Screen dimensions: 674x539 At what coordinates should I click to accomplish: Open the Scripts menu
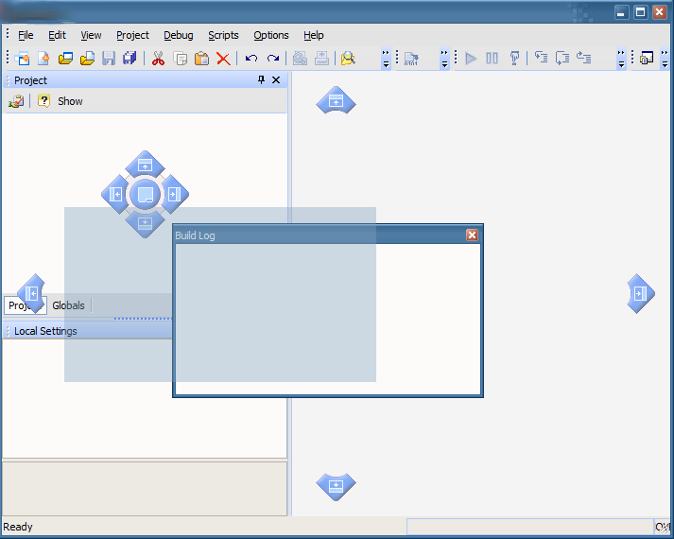coord(223,35)
